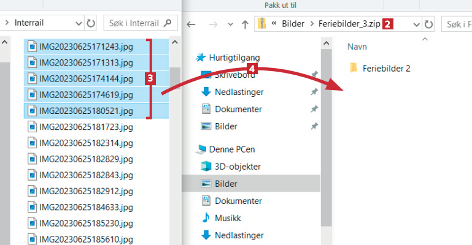Open Nedlastinger under Hurtigtilgang
Image resolution: width=472 pixels, height=245 pixels.
point(239,92)
